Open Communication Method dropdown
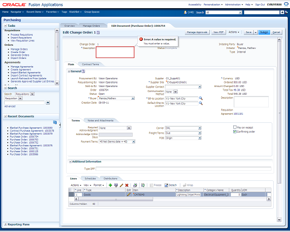290x232 pixels. (175, 92)
